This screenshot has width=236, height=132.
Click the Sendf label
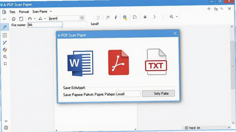point(94,24)
